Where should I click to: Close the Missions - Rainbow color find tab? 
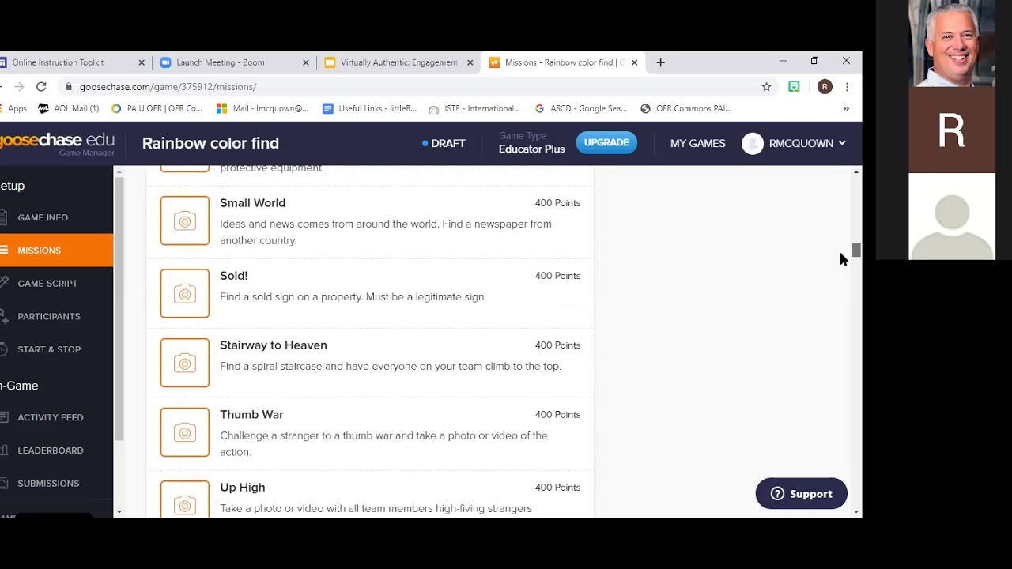pyautogui.click(x=634, y=62)
